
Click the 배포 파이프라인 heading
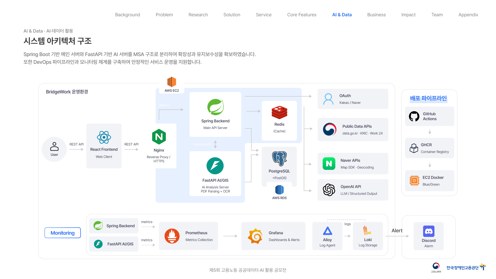pos(428,98)
